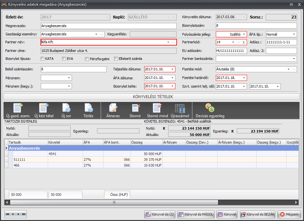Image resolution: width=304 pixels, height=221 pixels.
Task: Open Devizás egyenleg currency balance
Action: tap(210, 108)
